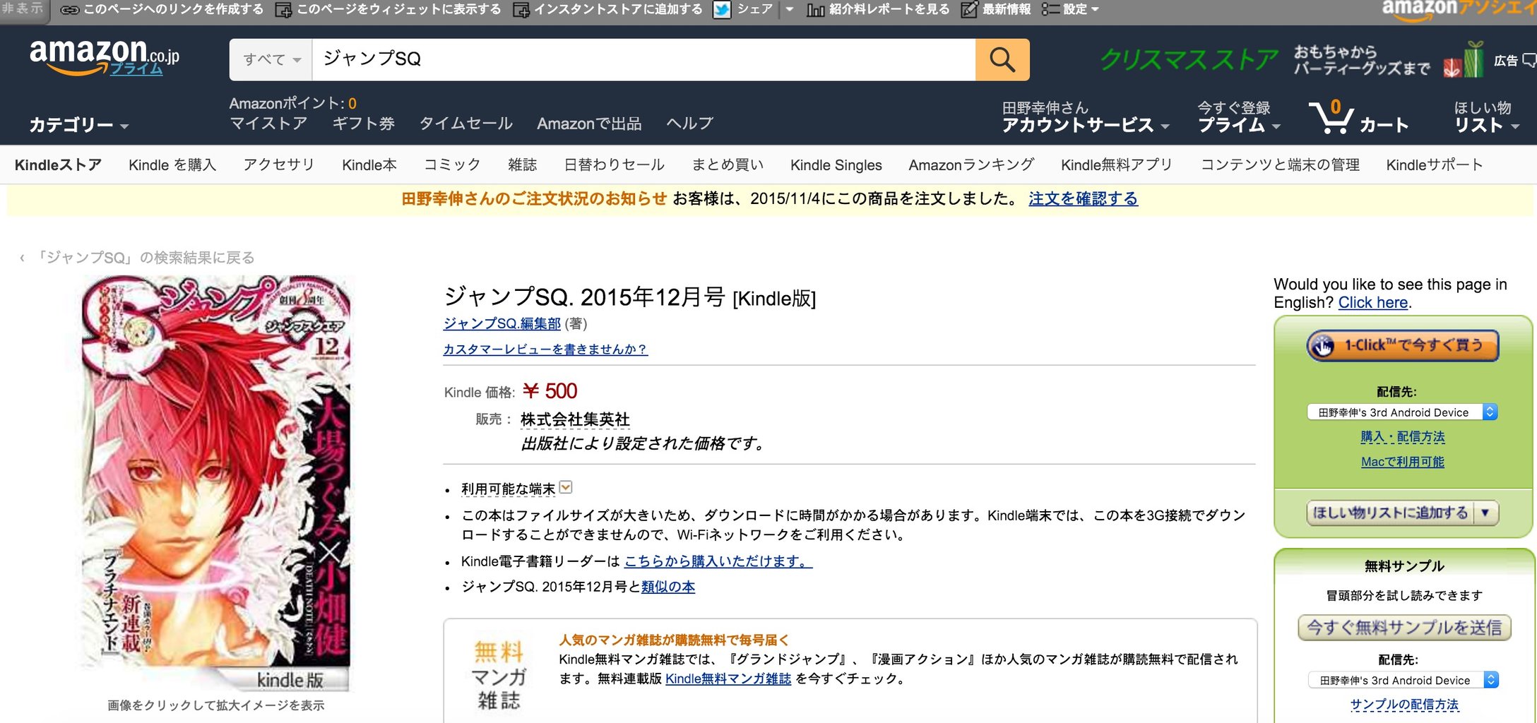Screen dimensions: 1537x723
Task: Select コンテンツと端末の管理 tab
Action: 1280,165
